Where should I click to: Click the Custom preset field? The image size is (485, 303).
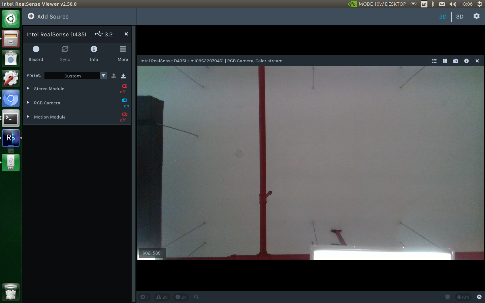click(x=72, y=76)
